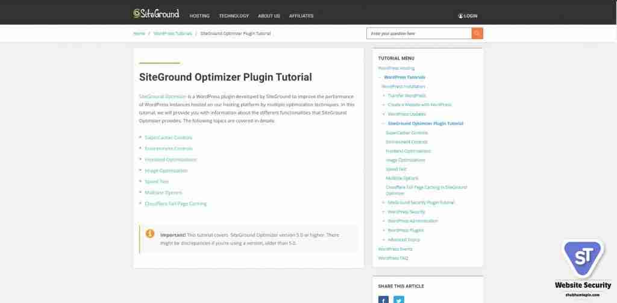
Task: Click the SiteGround logo in header
Action: (156, 14)
